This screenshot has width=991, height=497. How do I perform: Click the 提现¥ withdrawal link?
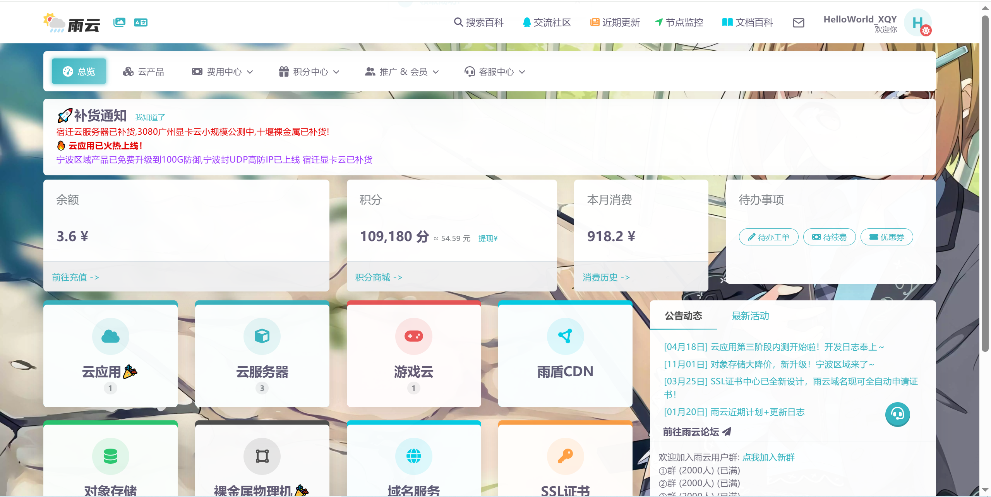point(487,238)
